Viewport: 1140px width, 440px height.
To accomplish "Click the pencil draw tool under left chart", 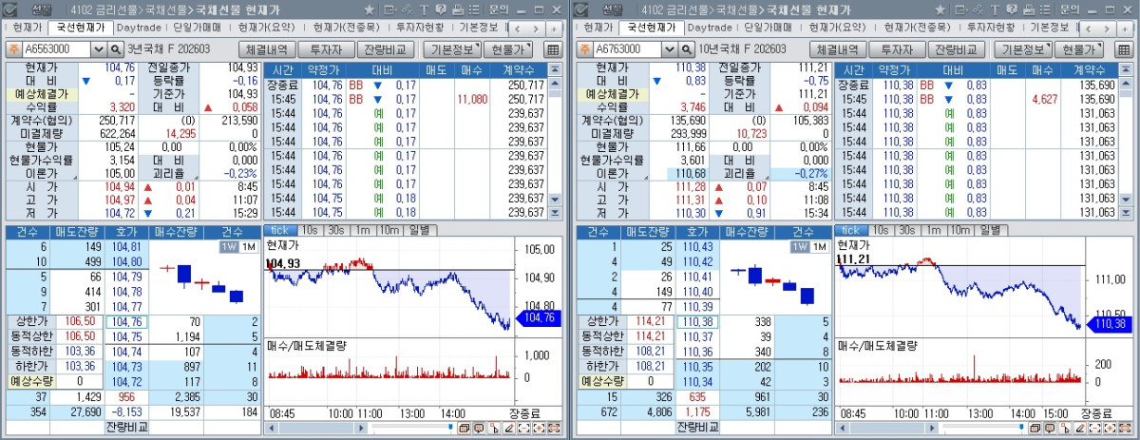I will click(509, 429).
